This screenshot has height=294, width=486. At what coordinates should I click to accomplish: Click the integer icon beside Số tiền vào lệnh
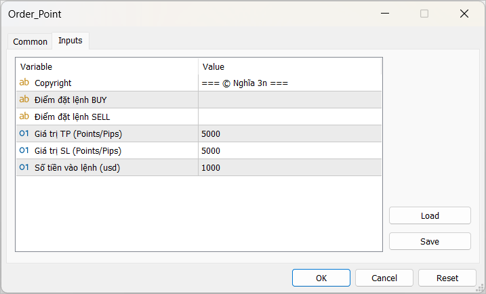(x=24, y=167)
